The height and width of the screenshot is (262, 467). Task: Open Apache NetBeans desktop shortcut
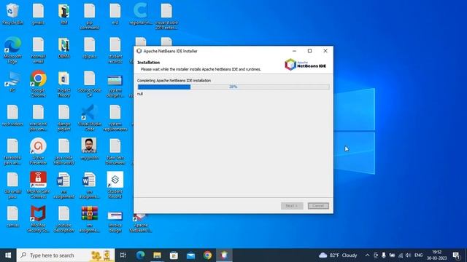140,223
